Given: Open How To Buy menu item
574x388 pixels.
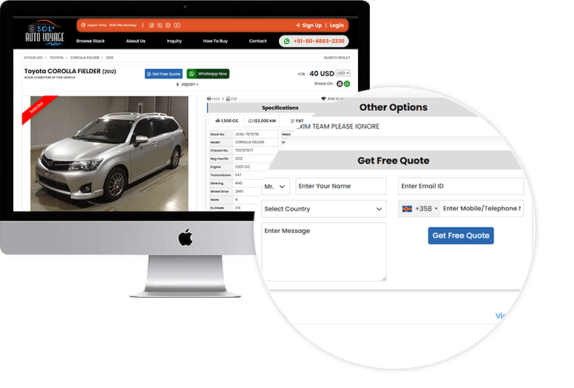Looking at the screenshot, I should [215, 41].
